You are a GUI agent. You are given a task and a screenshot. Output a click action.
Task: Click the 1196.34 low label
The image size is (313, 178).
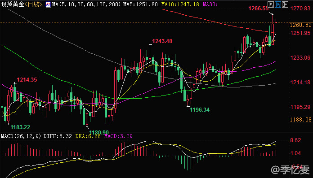(x=200, y=110)
